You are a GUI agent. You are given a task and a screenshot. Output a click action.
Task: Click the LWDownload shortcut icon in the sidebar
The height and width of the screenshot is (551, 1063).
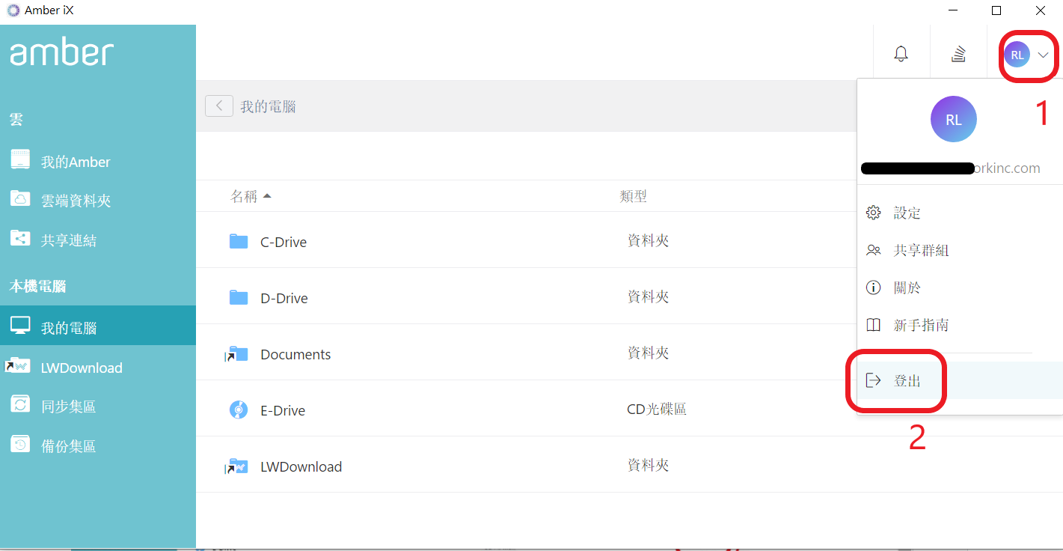tap(18, 365)
